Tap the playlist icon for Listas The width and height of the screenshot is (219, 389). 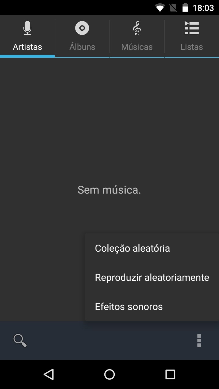[192, 28]
